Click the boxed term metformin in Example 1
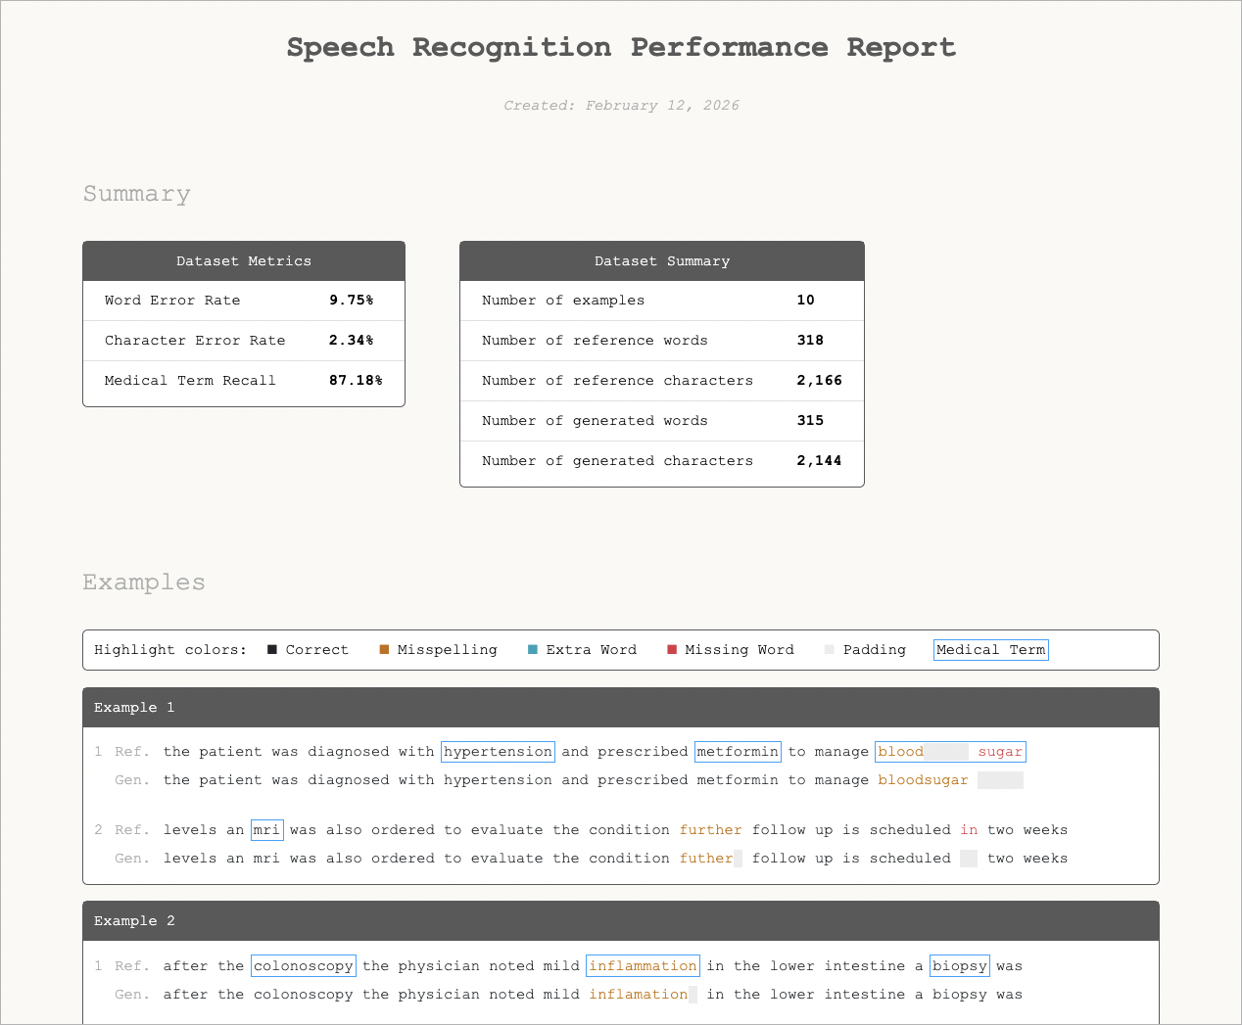The width and height of the screenshot is (1242, 1025). pos(738,752)
